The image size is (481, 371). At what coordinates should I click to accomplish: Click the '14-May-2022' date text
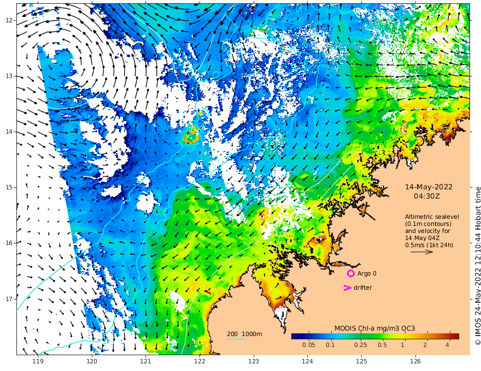(x=429, y=187)
